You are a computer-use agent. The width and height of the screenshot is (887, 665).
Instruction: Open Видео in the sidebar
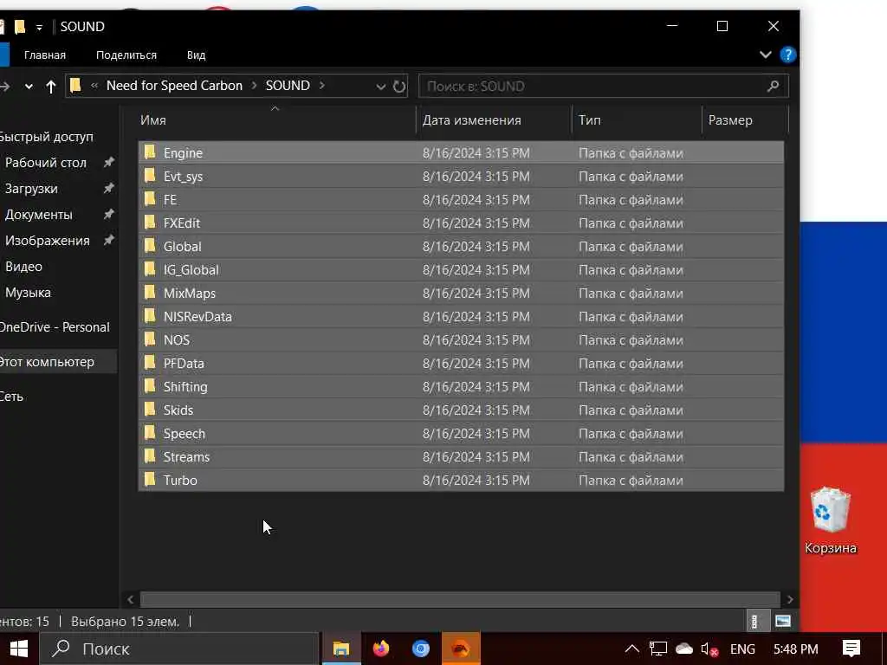[x=23, y=267]
